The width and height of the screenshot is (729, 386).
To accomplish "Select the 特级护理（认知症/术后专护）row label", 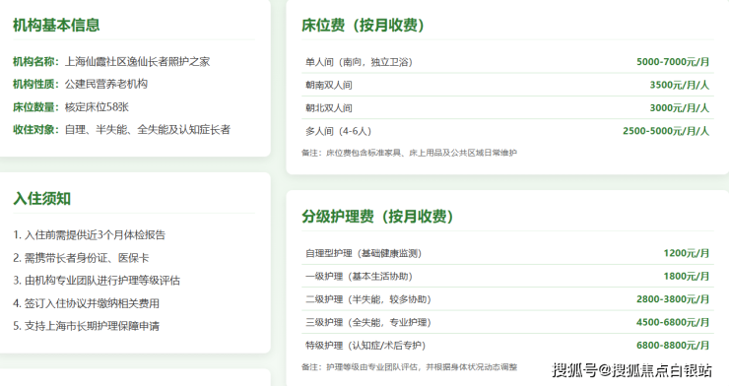I will 364,346.
